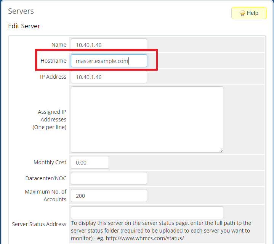Click the Hostname label text
This screenshot has height=244, width=274.
click(53, 61)
